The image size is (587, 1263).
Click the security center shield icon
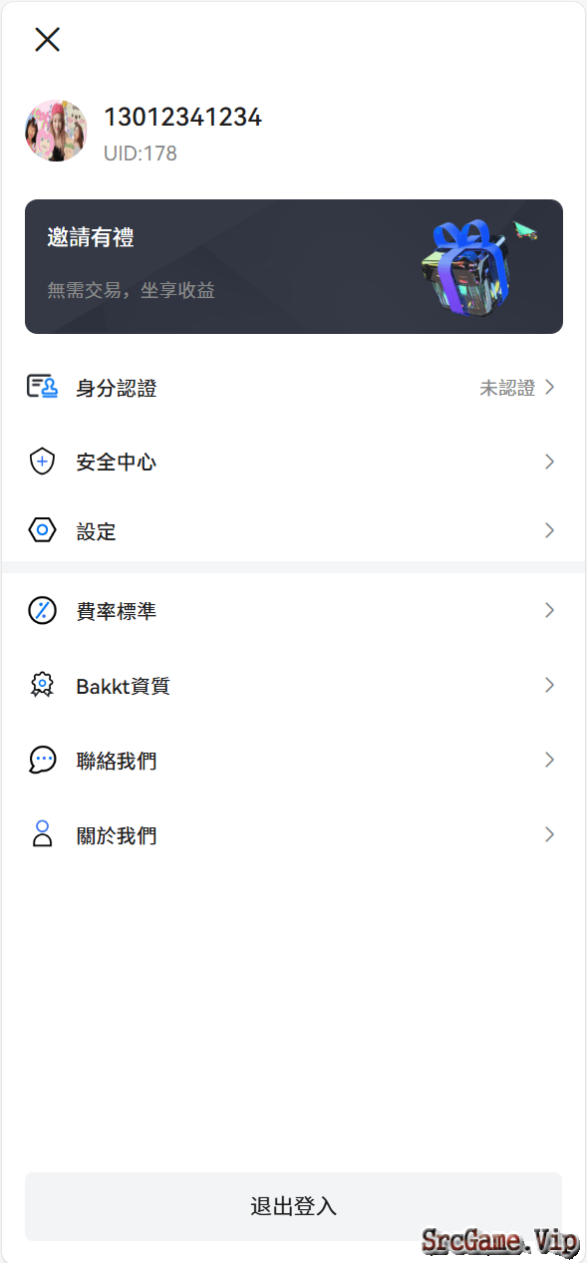pos(42,462)
